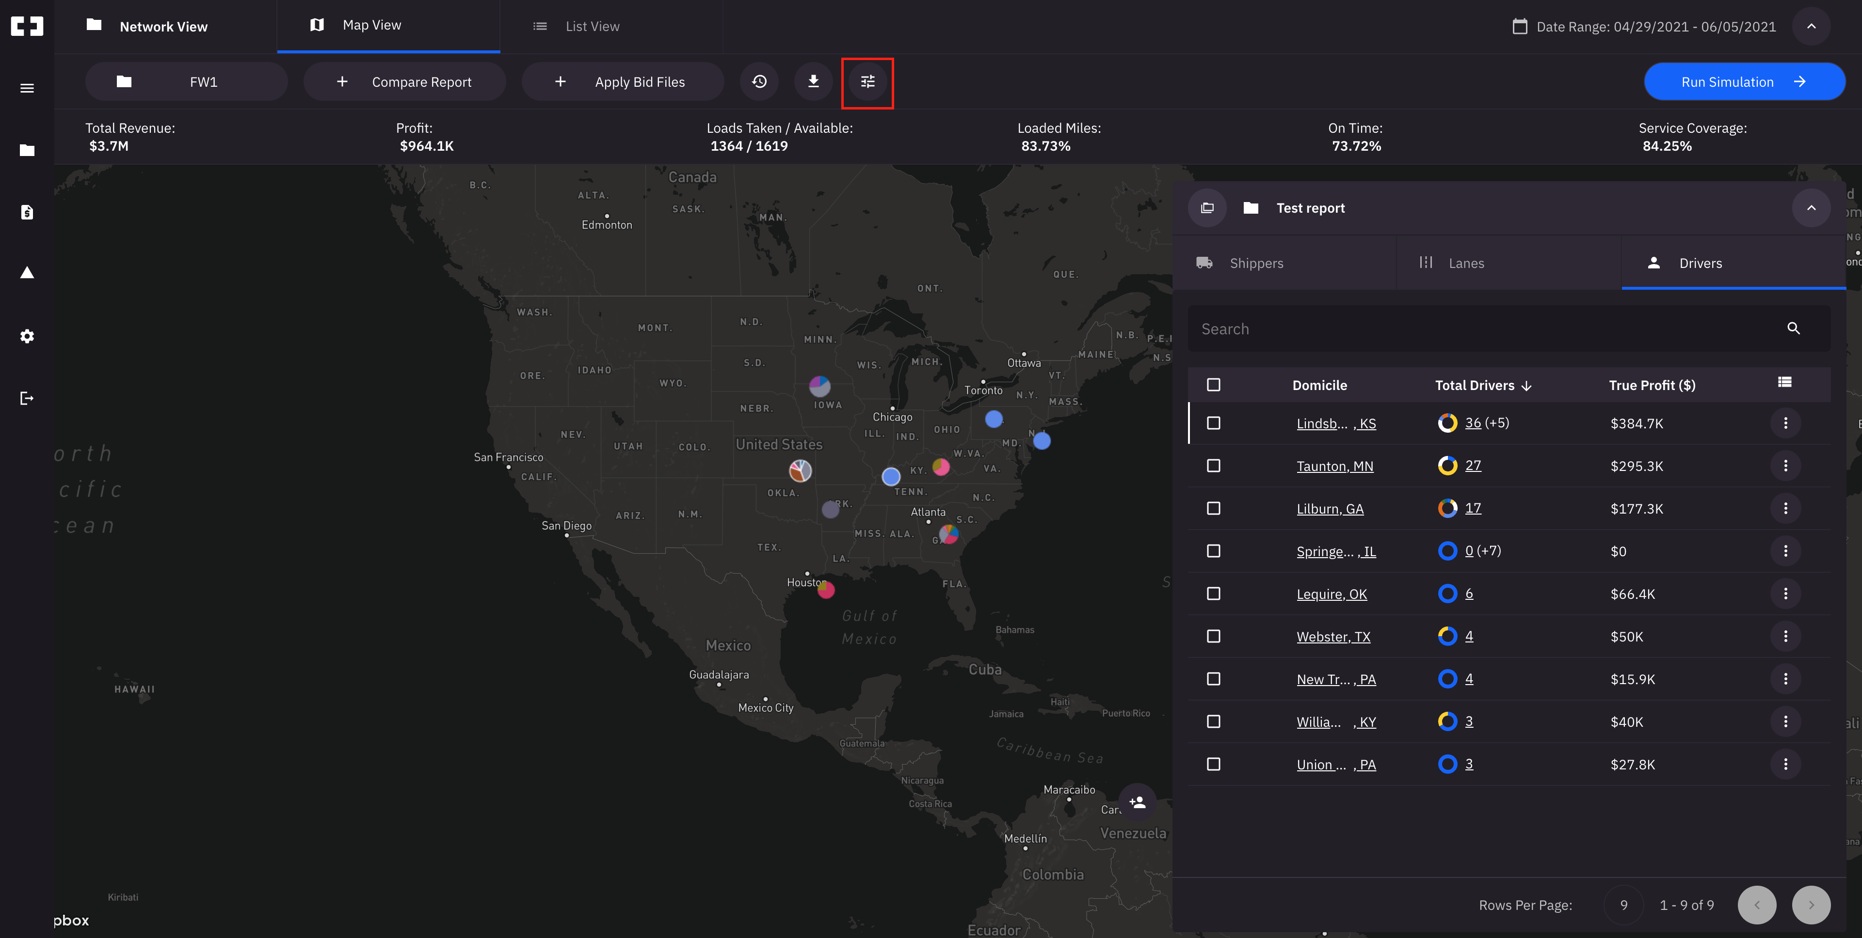This screenshot has height=938, width=1862.
Task: Open the Lequire, OK domicile link
Action: 1332,594
